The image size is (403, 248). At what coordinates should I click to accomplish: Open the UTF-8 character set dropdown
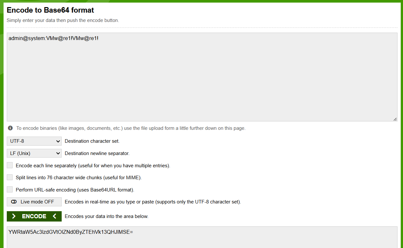pos(34,141)
